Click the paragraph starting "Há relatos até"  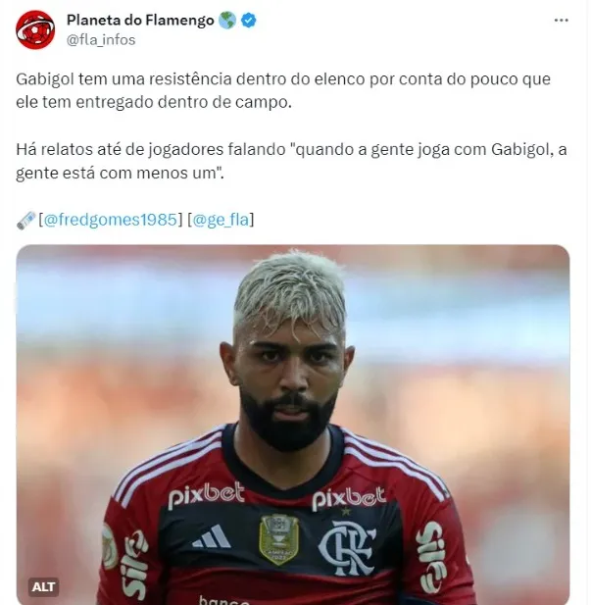tap(291, 161)
